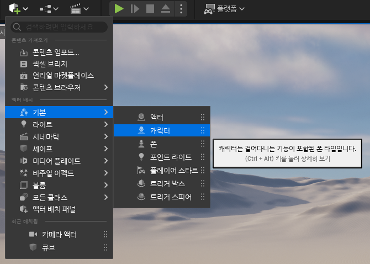This screenshot has height=264, width=370.
Task: Click the gamepad platforms icon
Action: [209, 9]
